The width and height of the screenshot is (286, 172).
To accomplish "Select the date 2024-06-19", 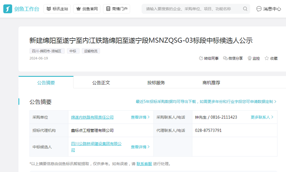I will (39, 58).
